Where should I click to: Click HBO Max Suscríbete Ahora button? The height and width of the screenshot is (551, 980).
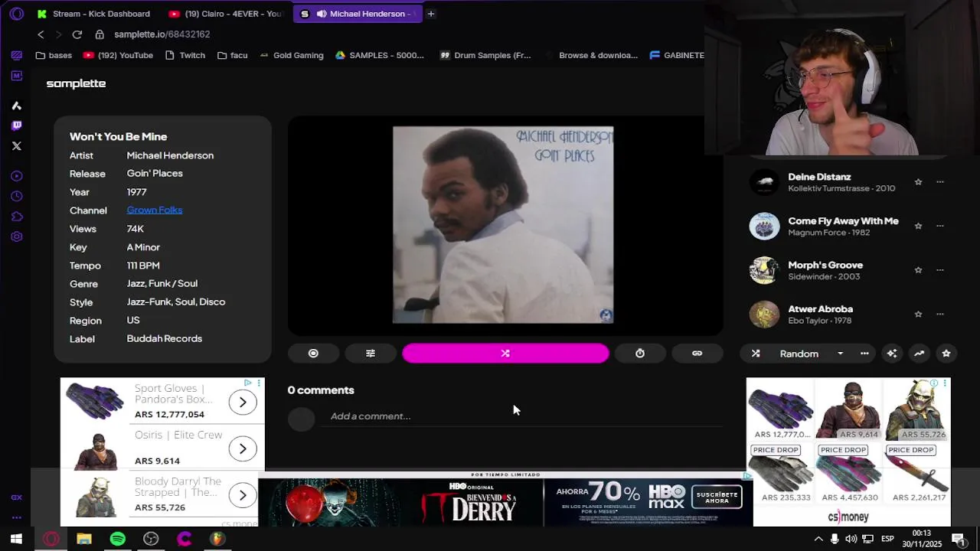717,497
